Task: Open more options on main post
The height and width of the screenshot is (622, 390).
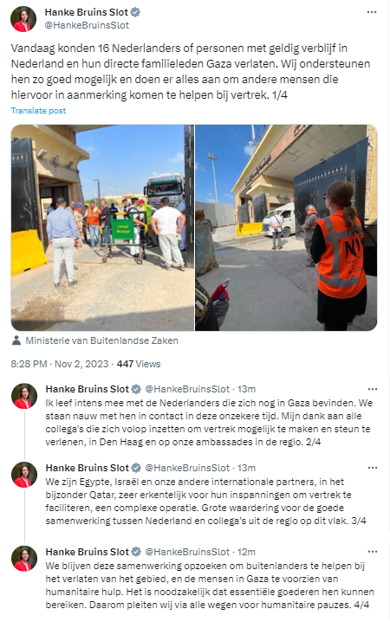Action: [x=372, y=12]
